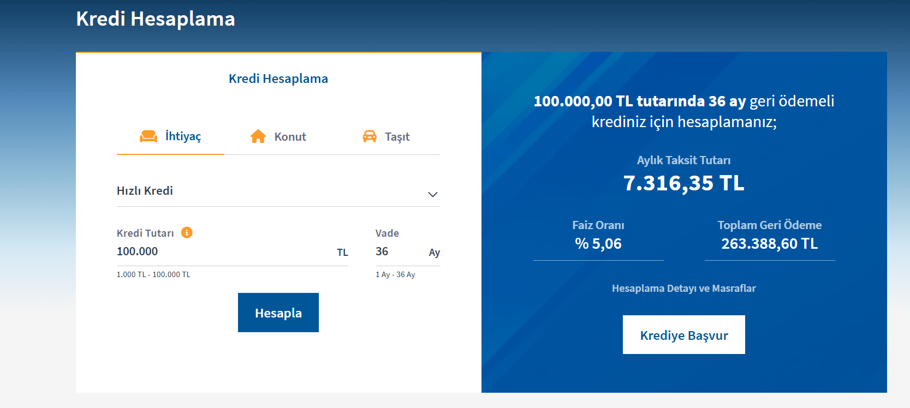Go to the Taşıt tab label
The image size is (910, 408).
pyautogui.click(x=397, y=137)
